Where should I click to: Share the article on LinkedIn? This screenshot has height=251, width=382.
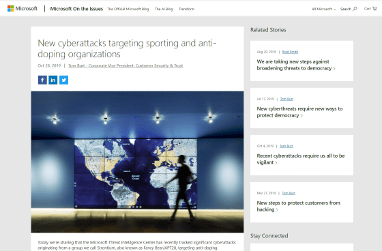[53, 80]
